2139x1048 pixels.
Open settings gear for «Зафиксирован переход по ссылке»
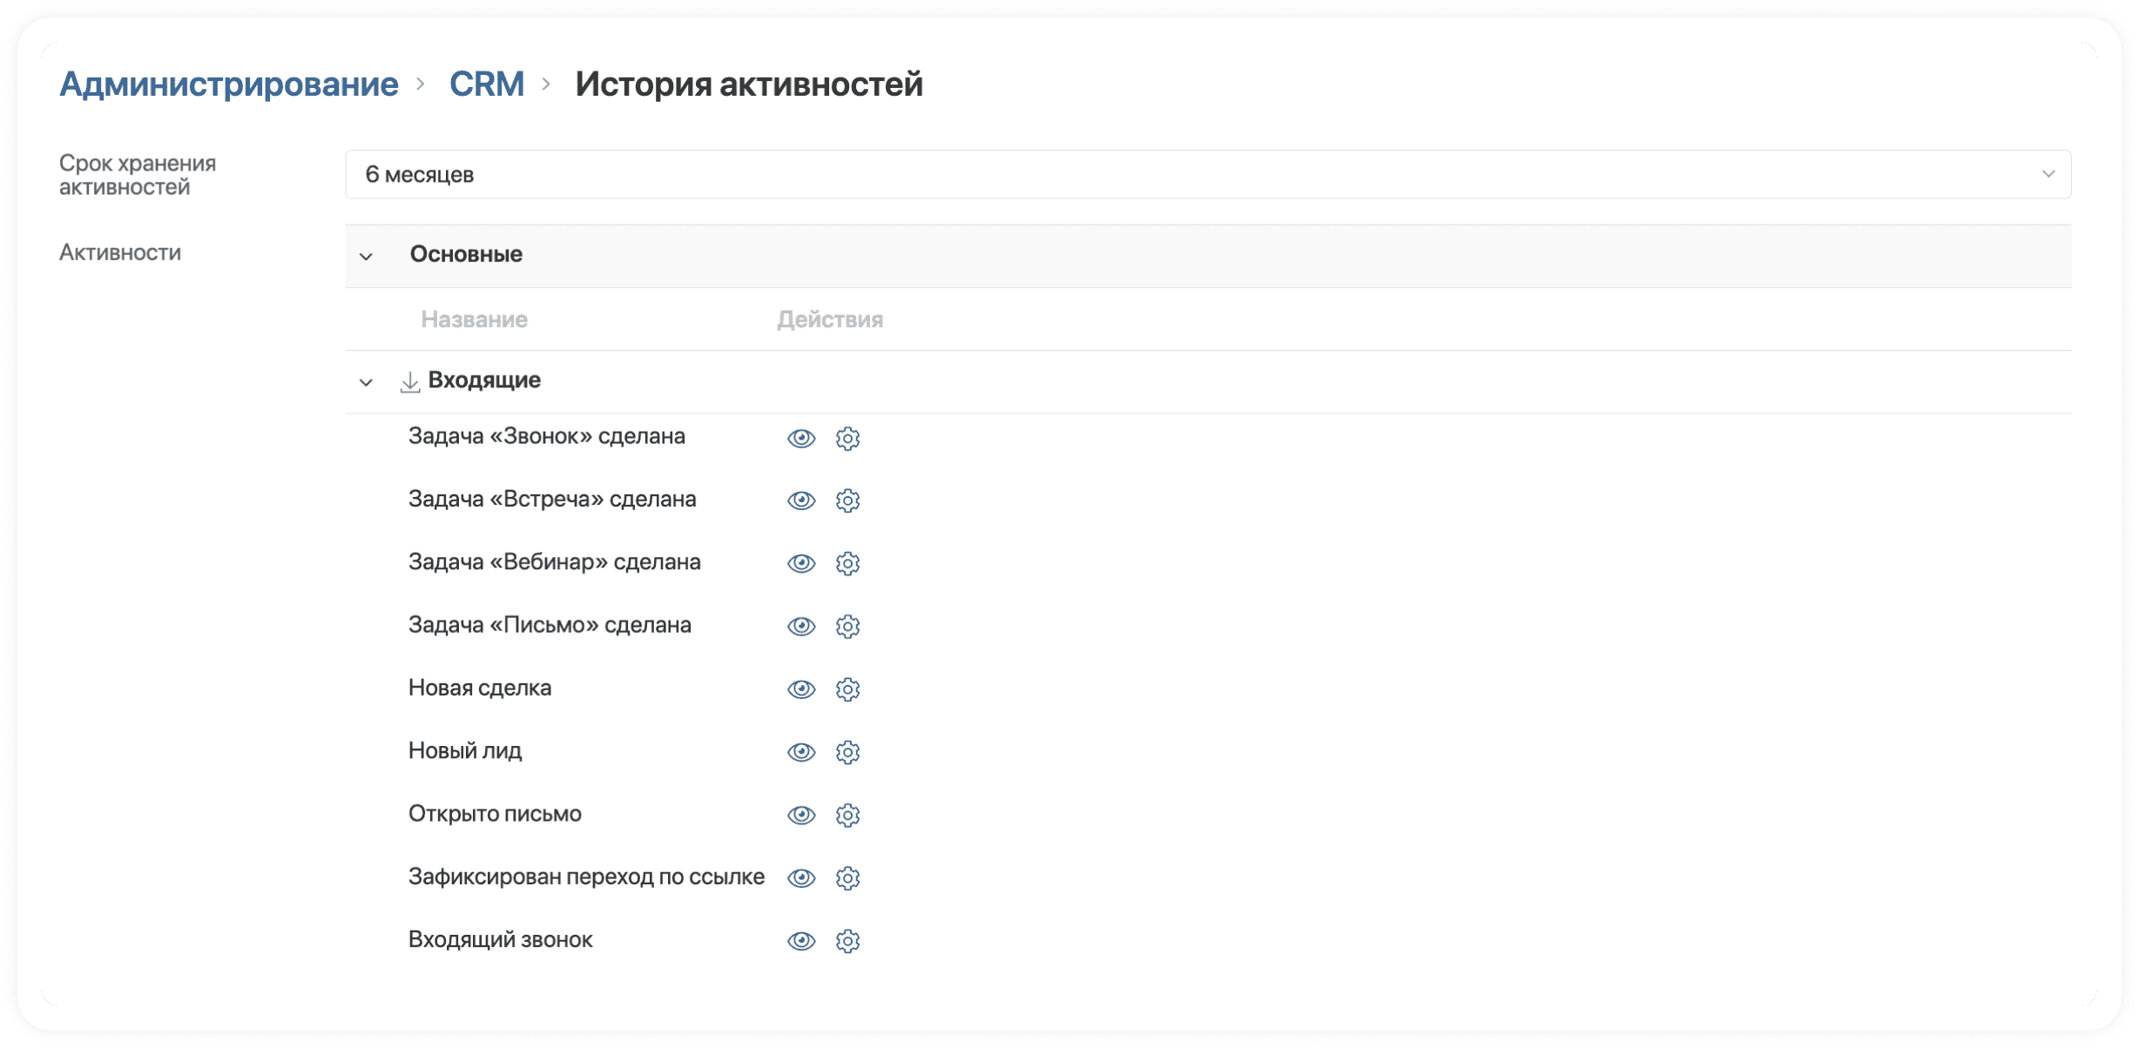847,877
